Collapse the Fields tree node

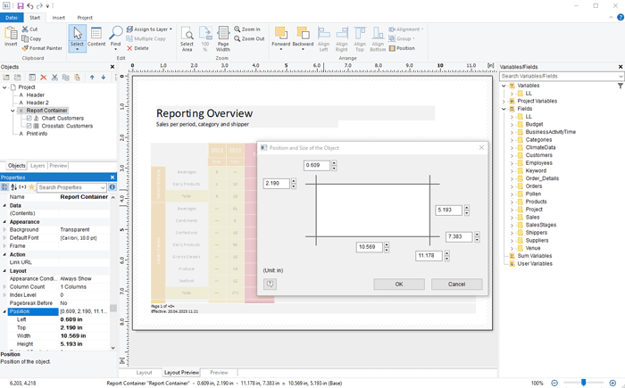[x=504, y=109]
